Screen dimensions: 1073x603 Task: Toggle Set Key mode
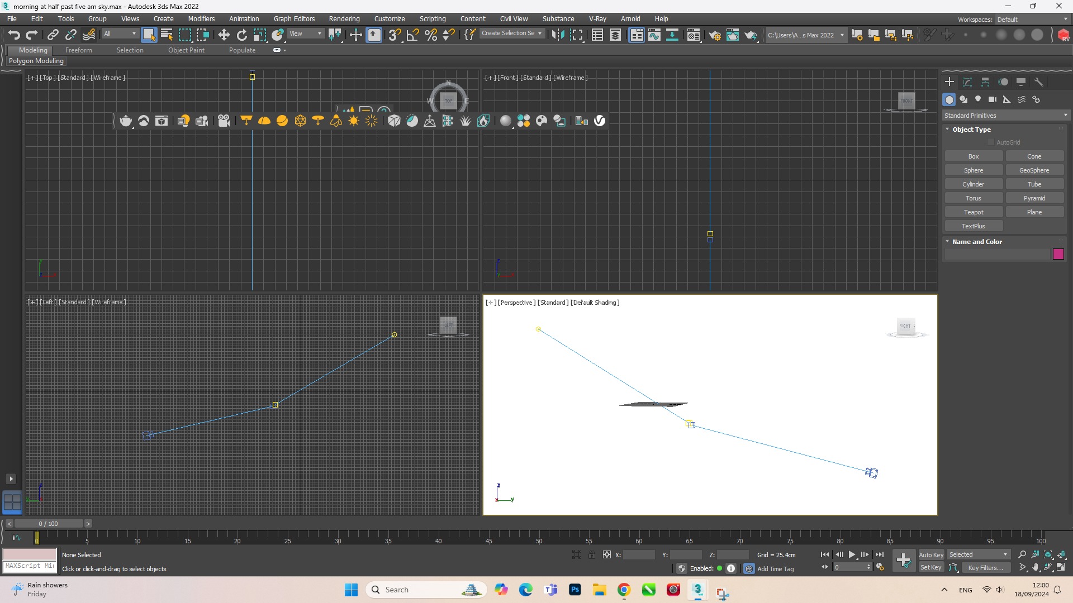930,567
